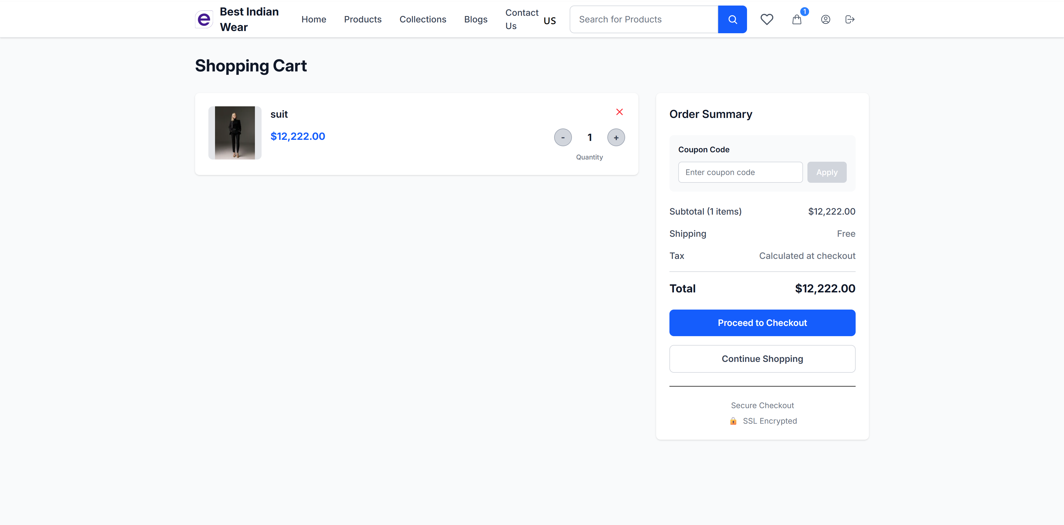
Task: Open the suit product thumbnail
Action: click(235, 132)
